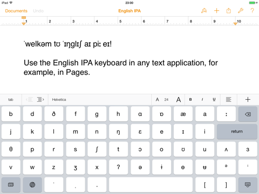Tap the backspace delete key

tap(248, 114)
